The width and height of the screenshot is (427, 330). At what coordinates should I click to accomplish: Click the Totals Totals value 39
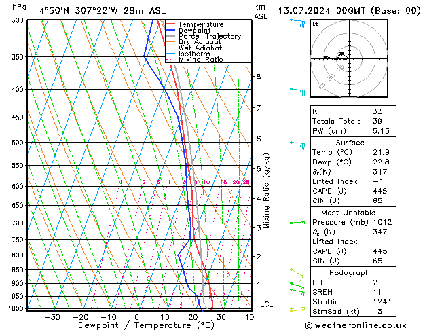[377, 121]
